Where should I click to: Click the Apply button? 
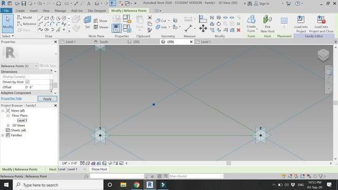pos(47,99)
